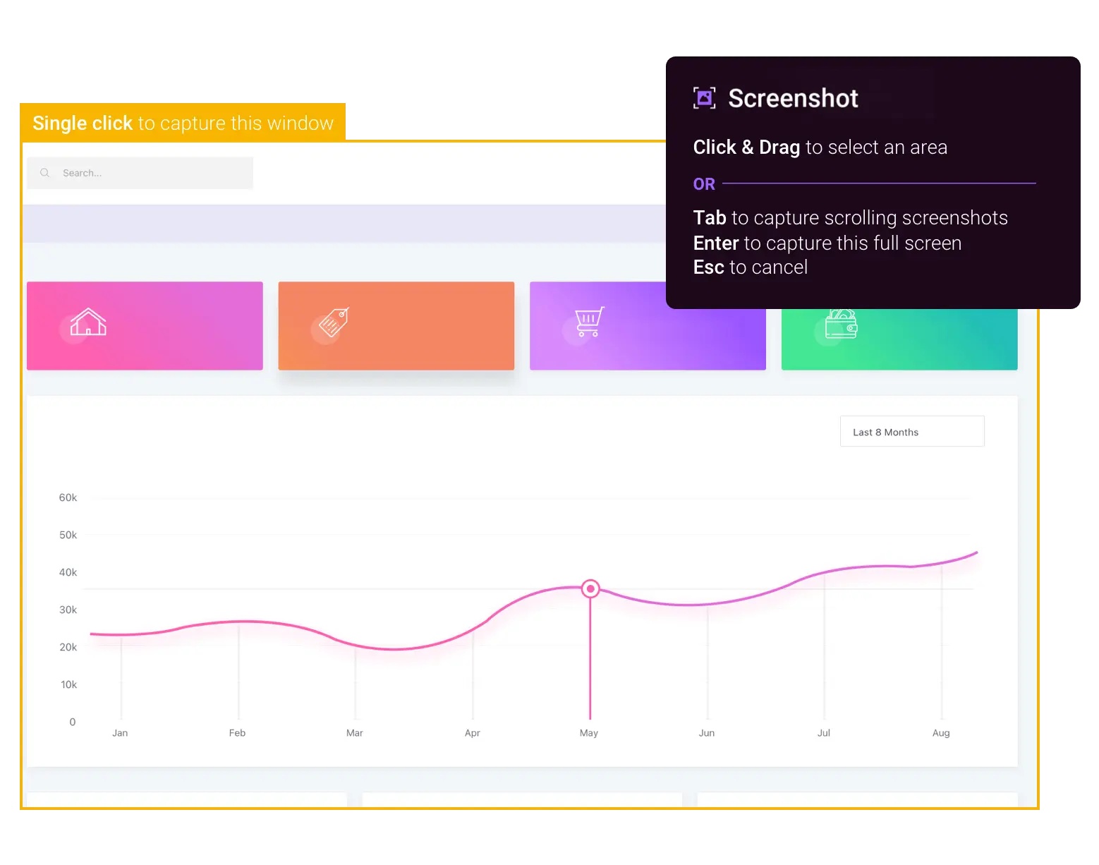Click the Mar month label
Image resolution: width=1099 pixels, height=865 pixels.
(355, 733)
